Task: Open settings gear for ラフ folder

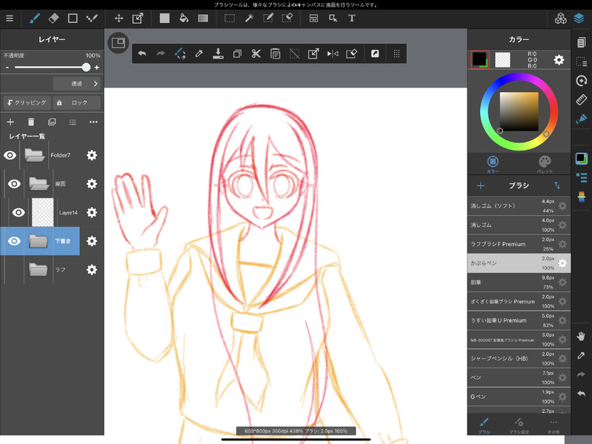Action: pyautogui.click(x=92, y=270)
